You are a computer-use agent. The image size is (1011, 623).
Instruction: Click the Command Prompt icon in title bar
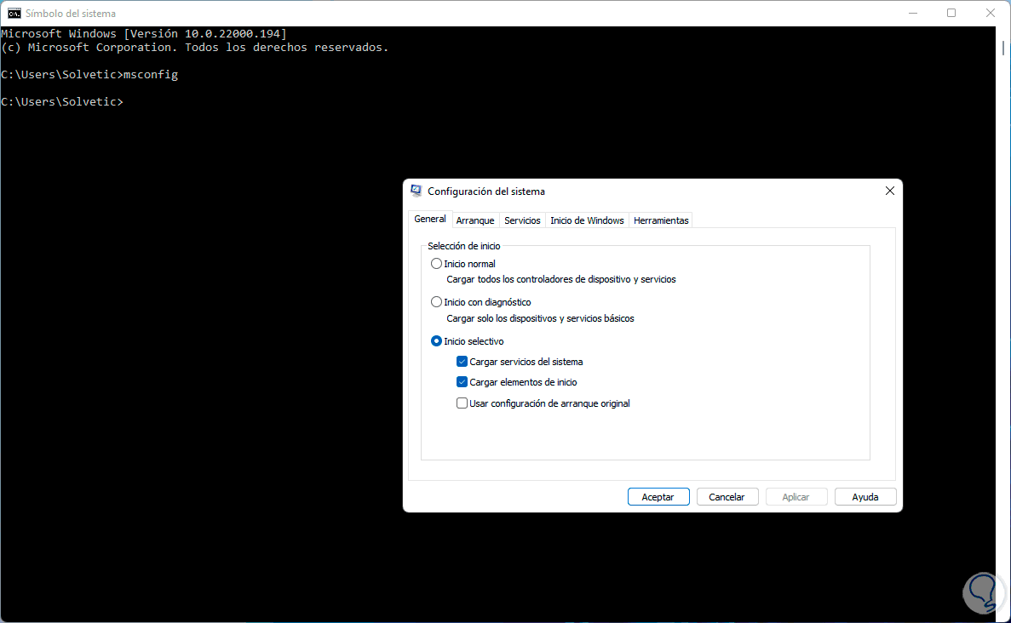(14, 13)
